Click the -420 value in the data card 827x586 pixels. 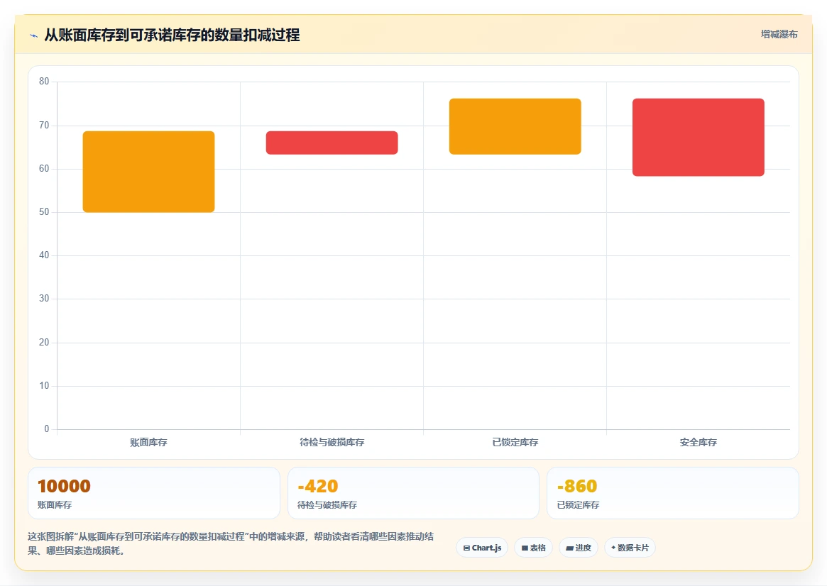[x=317, y=486]
